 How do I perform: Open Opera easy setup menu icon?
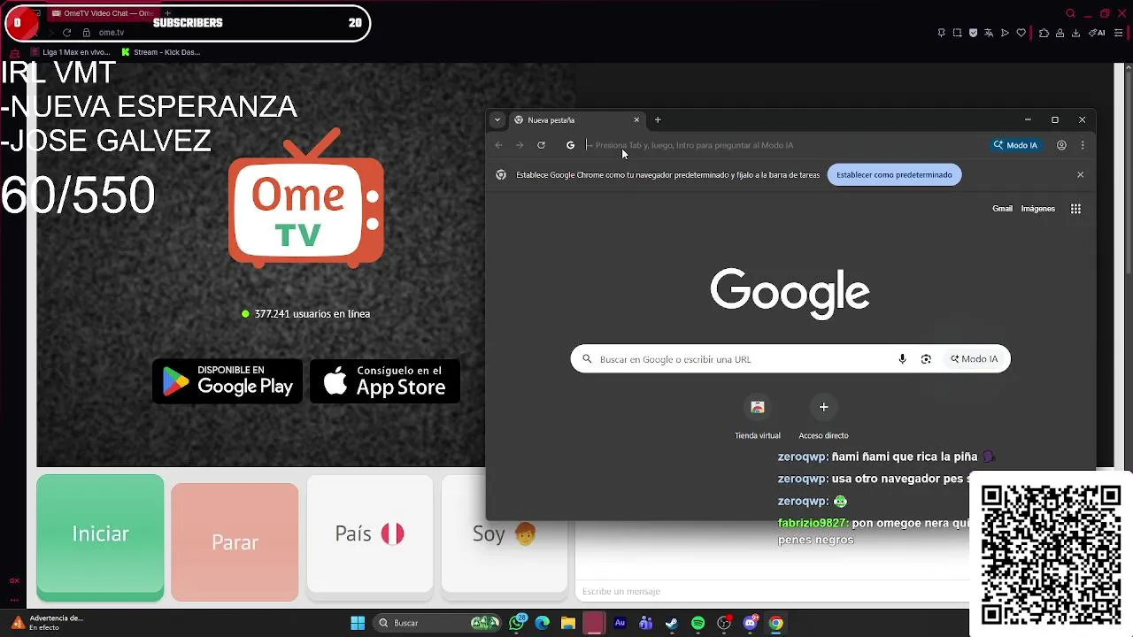[1120, 33]
